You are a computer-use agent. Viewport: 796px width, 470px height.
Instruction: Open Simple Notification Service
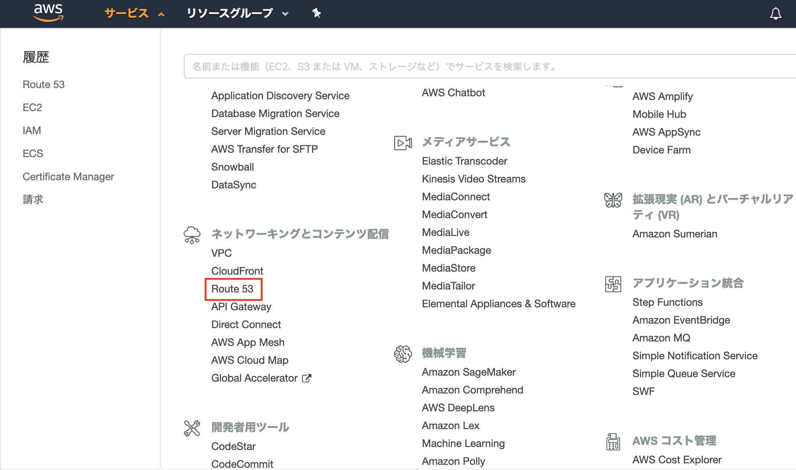coord(695,356)
